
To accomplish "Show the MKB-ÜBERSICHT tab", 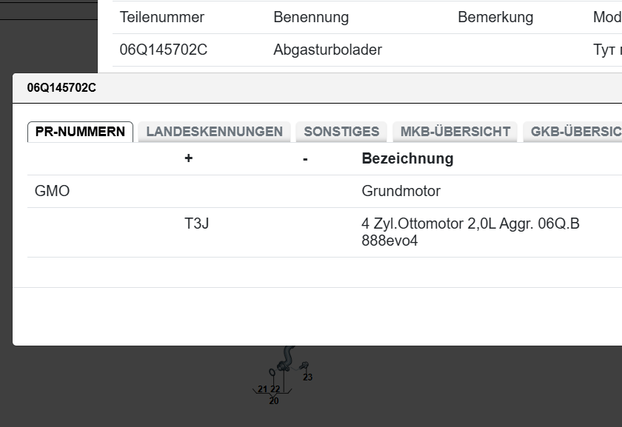I will click(455, 132).
